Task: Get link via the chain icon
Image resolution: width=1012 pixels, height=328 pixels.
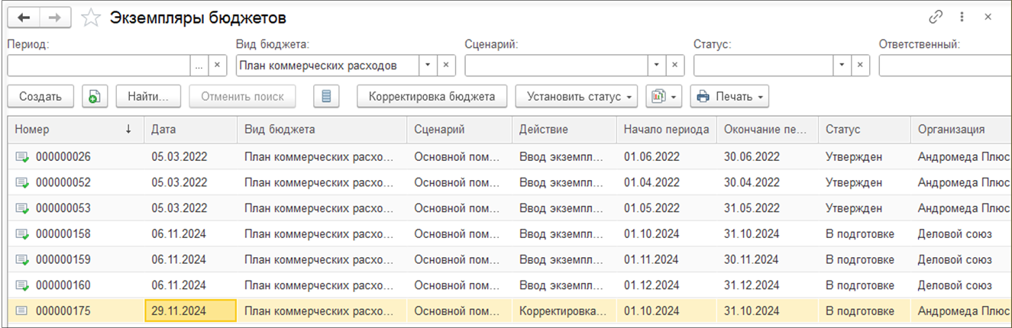Action: (x=936, y=17)
